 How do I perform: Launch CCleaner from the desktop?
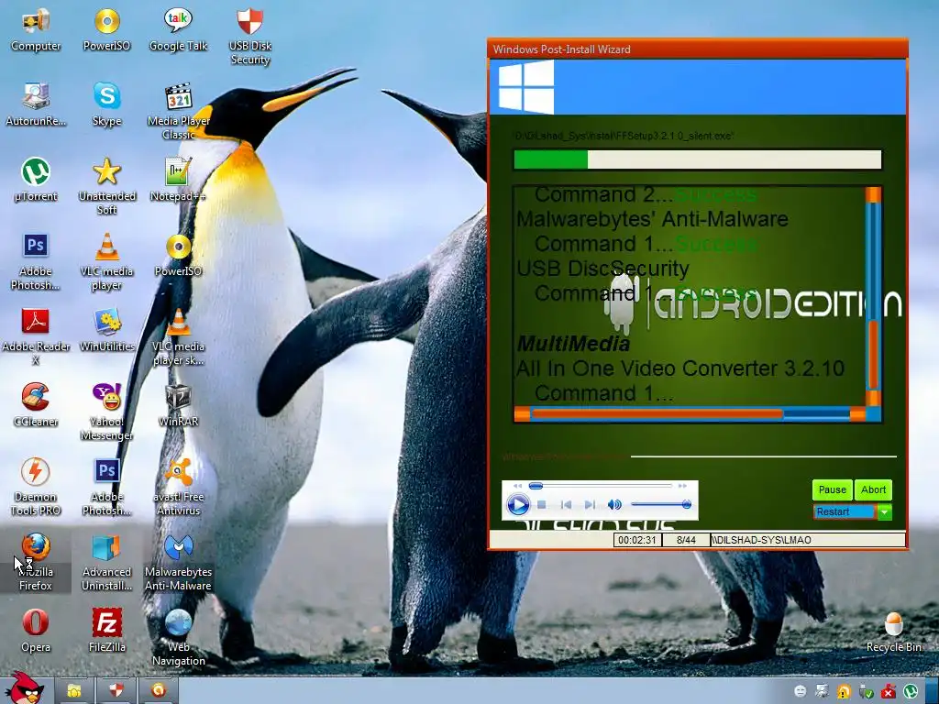click(36, 405)
